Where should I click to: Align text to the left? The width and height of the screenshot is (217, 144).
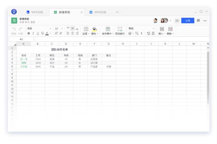click(x=68, y=33)
